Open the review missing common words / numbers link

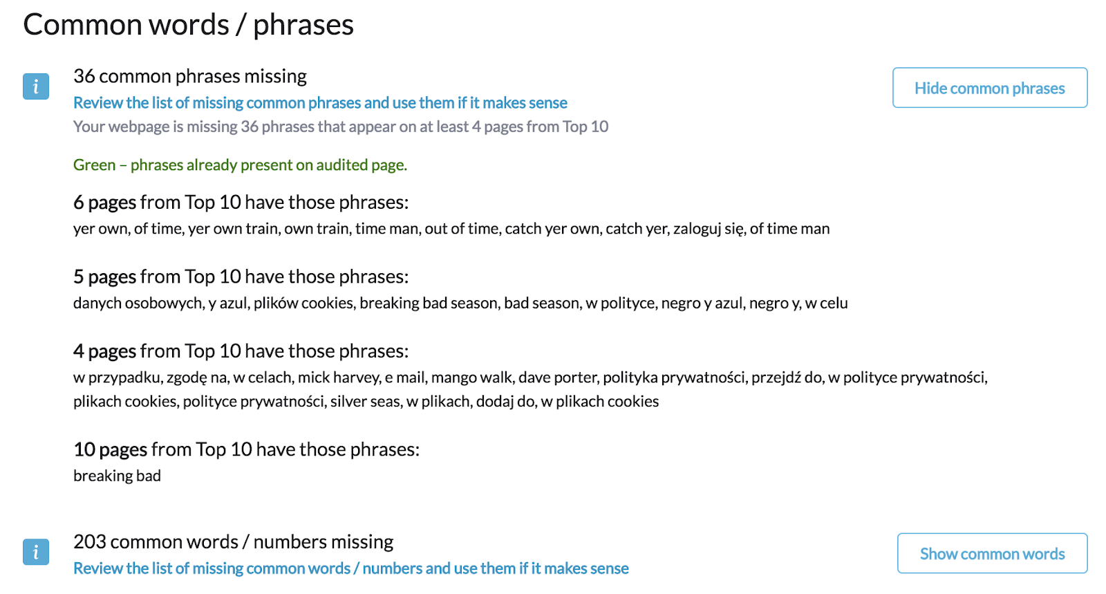coord(351,568)
